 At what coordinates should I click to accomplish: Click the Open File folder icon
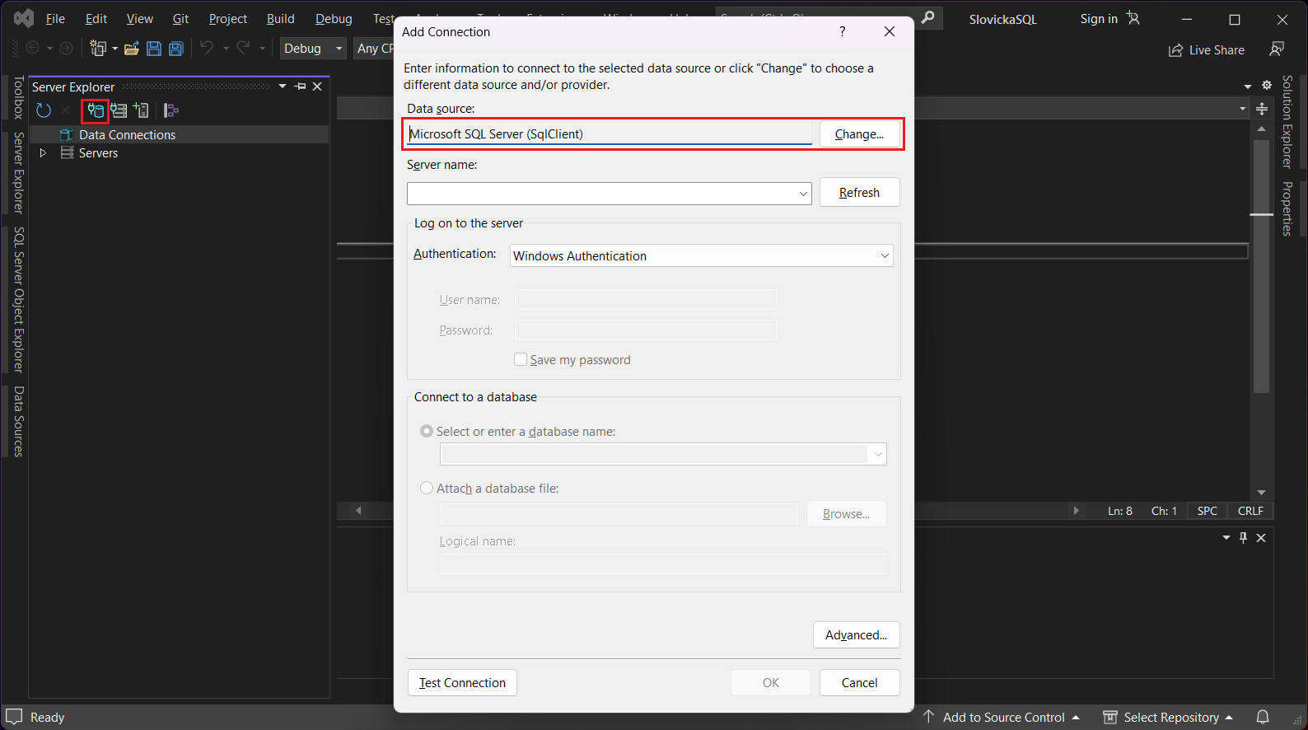point(131,49)
